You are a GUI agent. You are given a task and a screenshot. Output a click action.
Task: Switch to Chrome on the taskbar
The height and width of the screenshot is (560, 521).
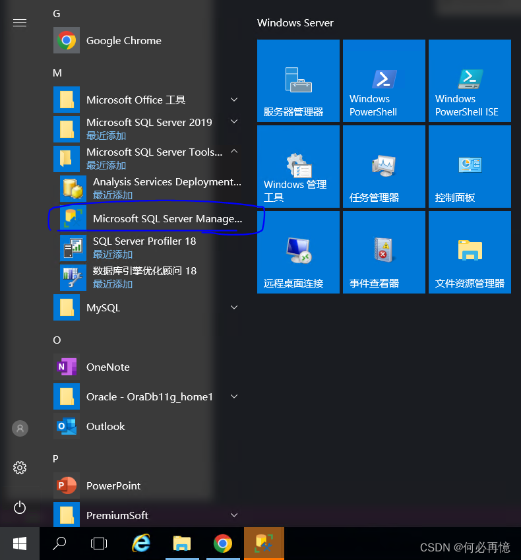[223, 544]
